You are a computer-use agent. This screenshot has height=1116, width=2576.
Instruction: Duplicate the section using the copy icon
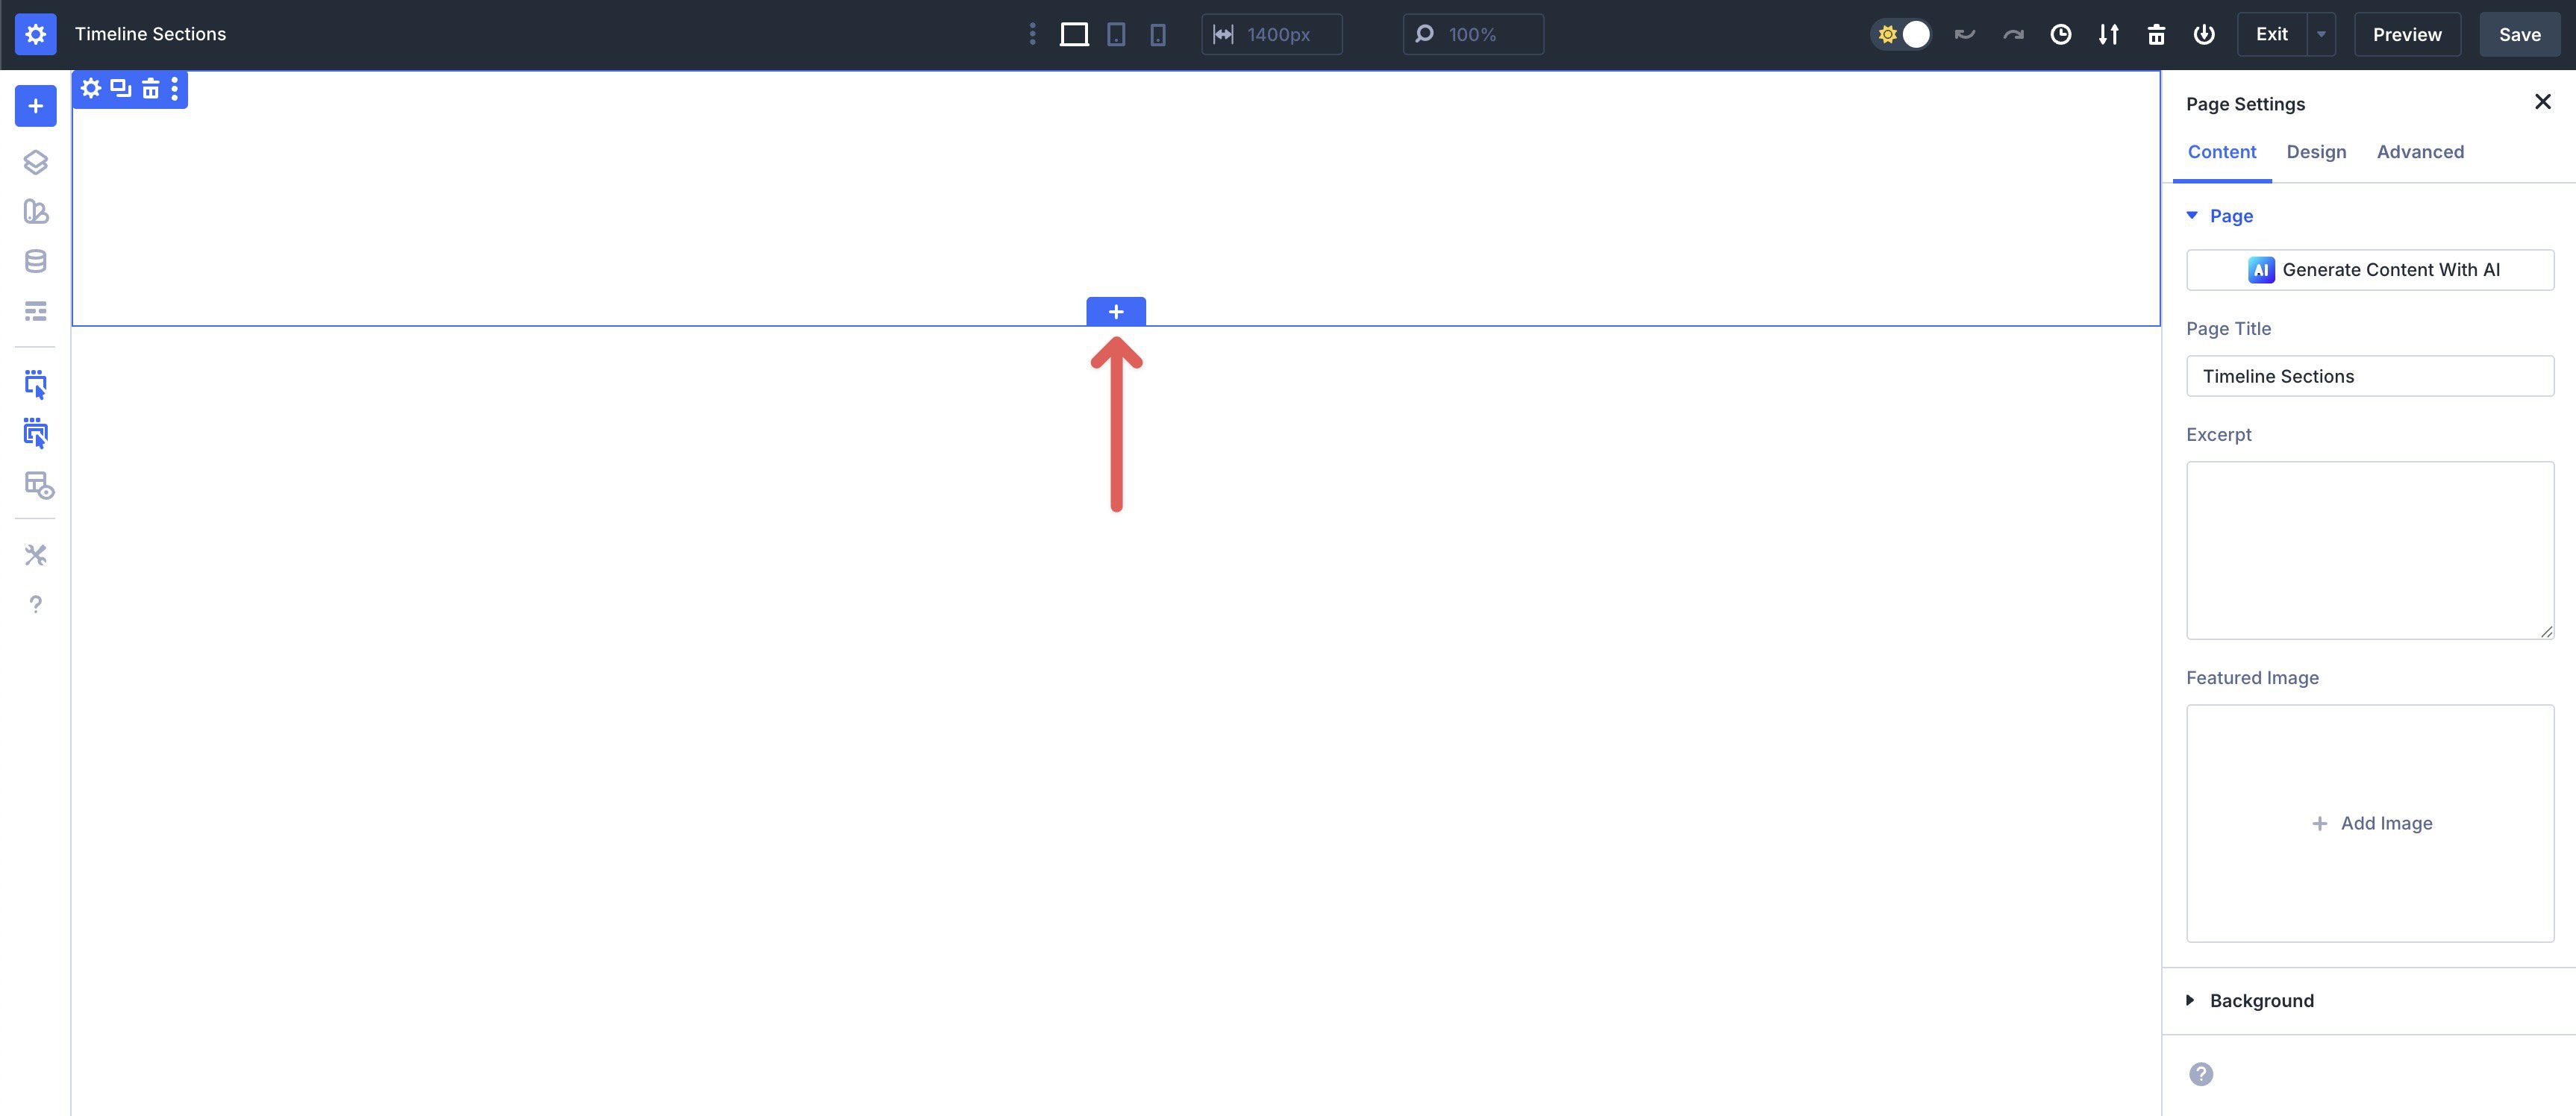[x=120, y=89]
